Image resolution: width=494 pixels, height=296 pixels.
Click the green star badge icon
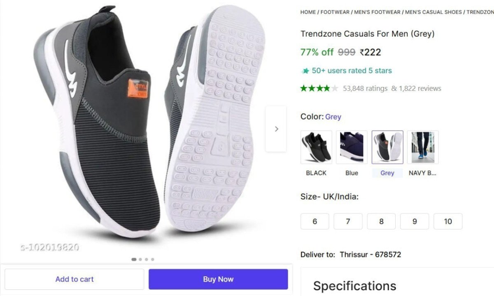click(x=305, y=70)
